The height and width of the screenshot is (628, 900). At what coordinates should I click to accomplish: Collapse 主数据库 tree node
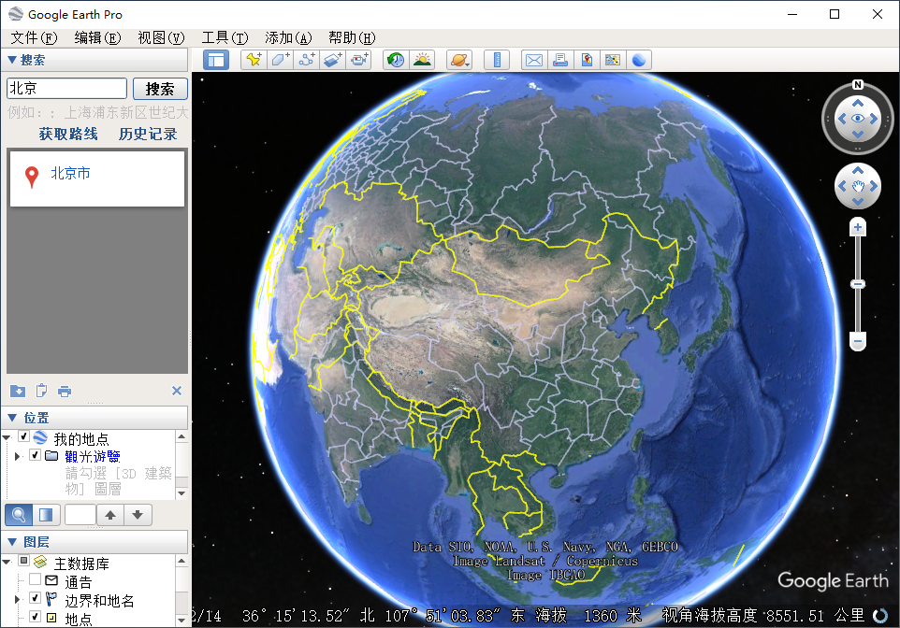pyautogui.click(x=7, y=562)
